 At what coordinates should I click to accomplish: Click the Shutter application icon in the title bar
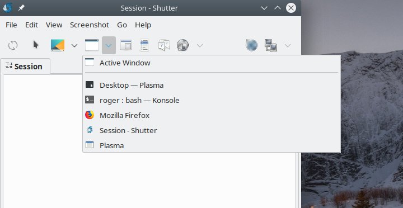pyautogui.click(x=8, y=8)
